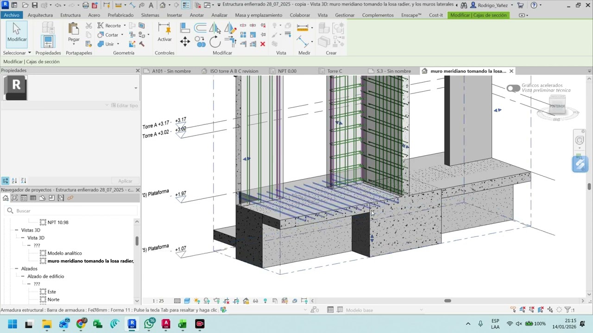Click the 1 : 25 view scale button
This screenshot has width=593, height=333.
click(158, 301)
